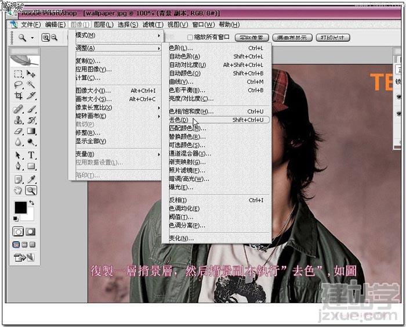Open the 编辑(E) menu
This screenshot has height=327, width=406.
click(x=55, y=24)
